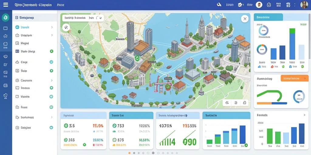Viewport: 311px width, 155px height.
Task: Toggle the green indicator beside the Cage item
Action: (x=51, y=62)
